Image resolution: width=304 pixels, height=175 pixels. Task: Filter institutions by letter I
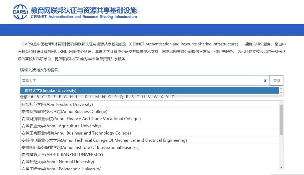[x=77, y=97]
